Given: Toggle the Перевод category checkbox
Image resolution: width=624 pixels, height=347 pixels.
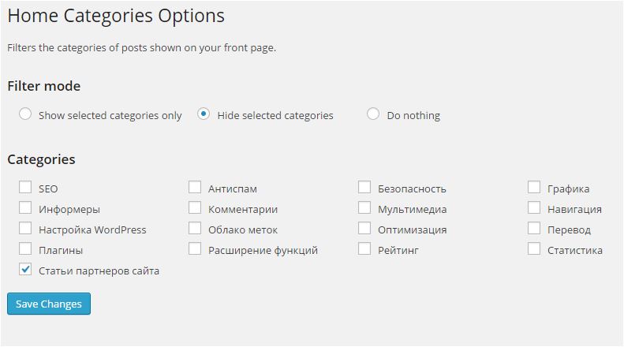Looking at the screenshot, I should pyautogui.click(x=534, y=229).
